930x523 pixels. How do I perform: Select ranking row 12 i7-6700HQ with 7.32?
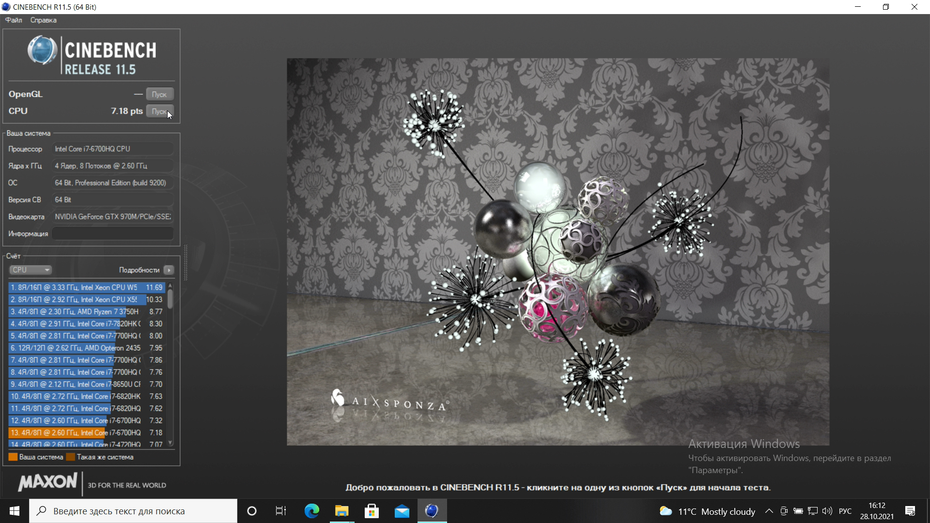[87, 420]
